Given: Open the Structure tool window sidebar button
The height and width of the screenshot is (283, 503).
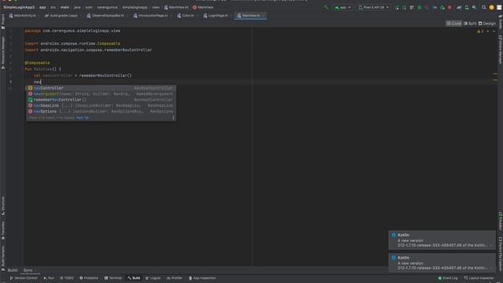Looking at the screenshot, I should coord(3,205).
